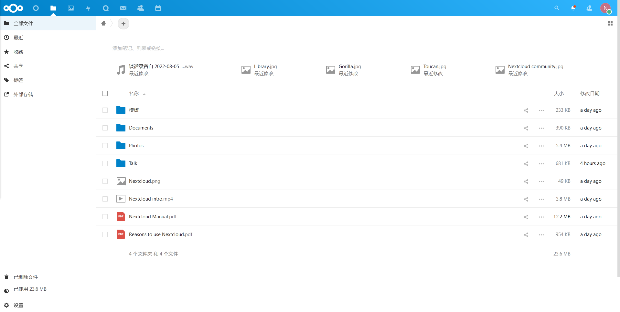This screenshot has width=620, height=312.
Task: Share Nextcloud.png
Action: [x=526, y=182]
